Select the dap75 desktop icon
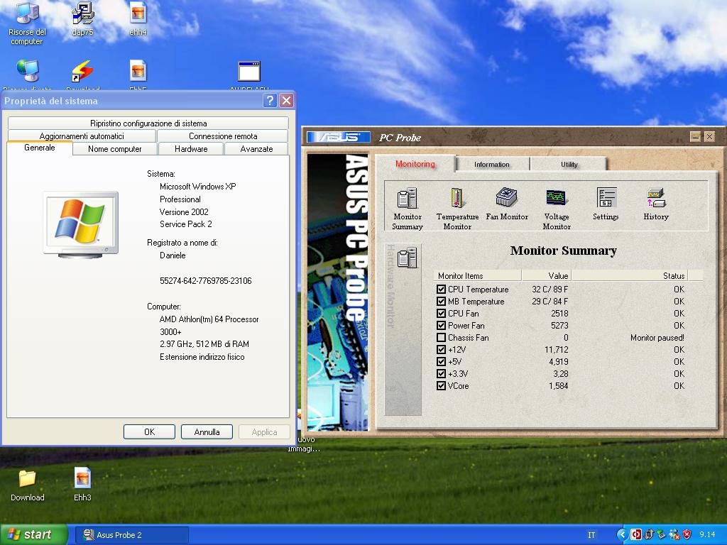The width and height of the screenshot is (727, 545). [x=82, y=19]
